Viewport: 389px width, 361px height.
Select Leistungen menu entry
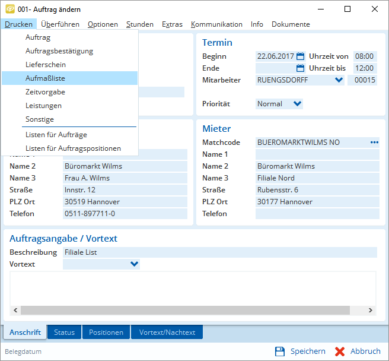point(70,106)
